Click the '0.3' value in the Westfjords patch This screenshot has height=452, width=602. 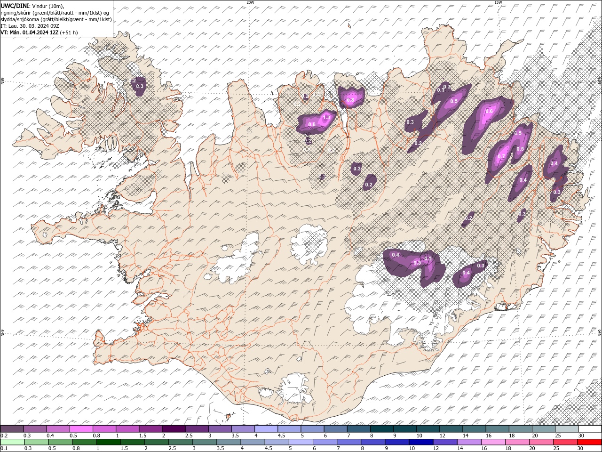pos(140,86)
